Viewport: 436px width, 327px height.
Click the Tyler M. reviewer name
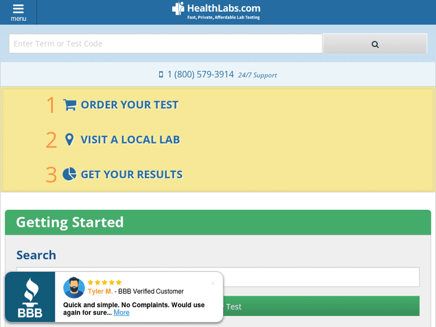coord(100,292)
